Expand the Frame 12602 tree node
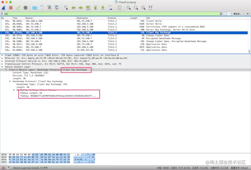Screen dimensions: 251x170 pyautogui.click(x=2, y=55)
